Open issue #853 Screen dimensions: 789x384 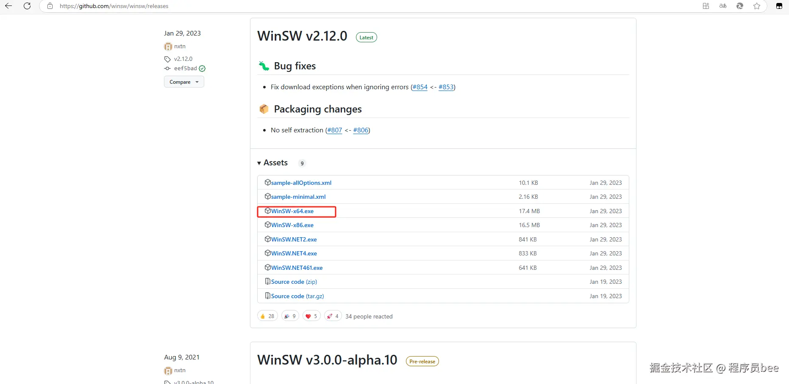coord(446,87)
